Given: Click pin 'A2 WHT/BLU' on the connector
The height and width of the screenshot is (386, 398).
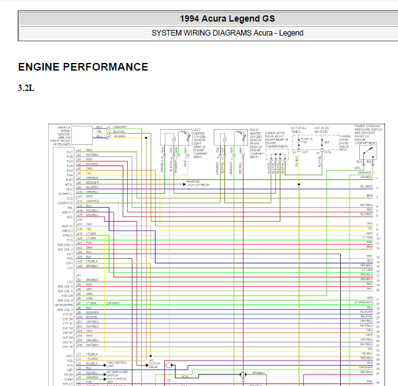Looking at the screenshot, I should coord(88,155).
